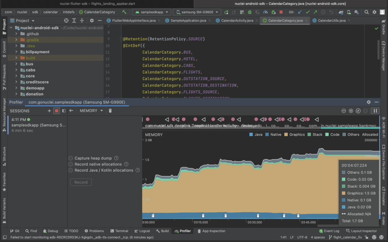Viewport: 388px width, 242px height.
Task: Open the Profiler settings gear
Action: (369, 102)
